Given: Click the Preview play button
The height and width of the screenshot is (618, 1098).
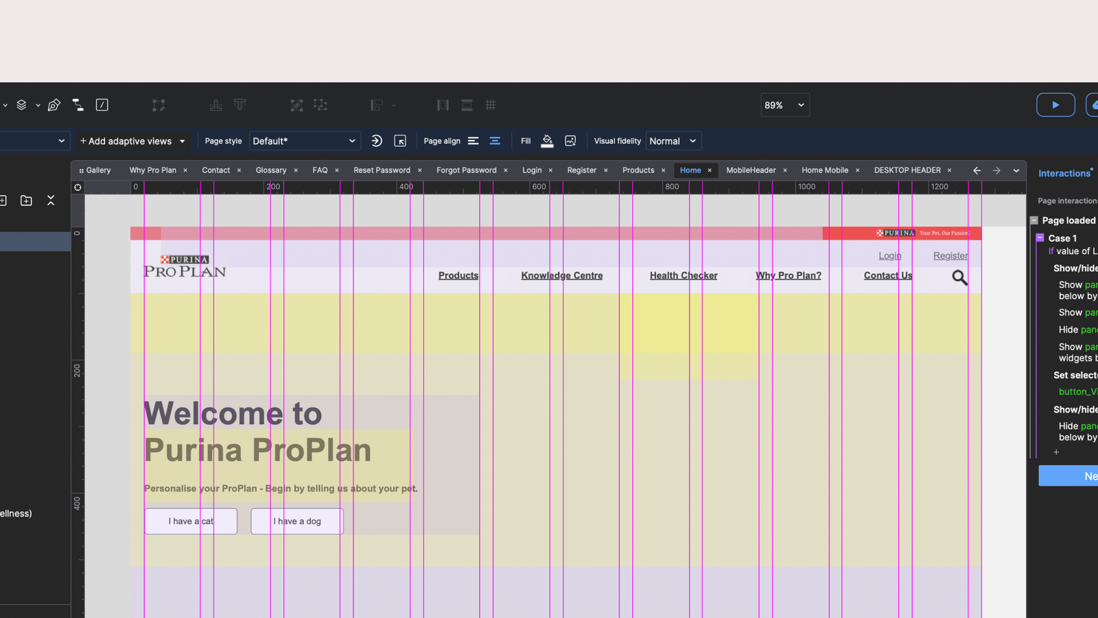Looking at the screenshot, I should pyautogui.click(x=1055, y=105).
